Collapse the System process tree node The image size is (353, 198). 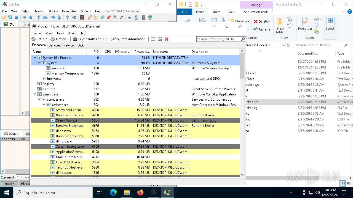(x=39, y=63)
